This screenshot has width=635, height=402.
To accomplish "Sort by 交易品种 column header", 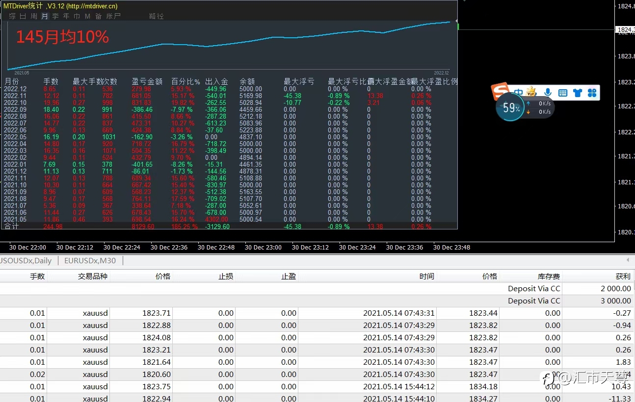I will 92,276.
